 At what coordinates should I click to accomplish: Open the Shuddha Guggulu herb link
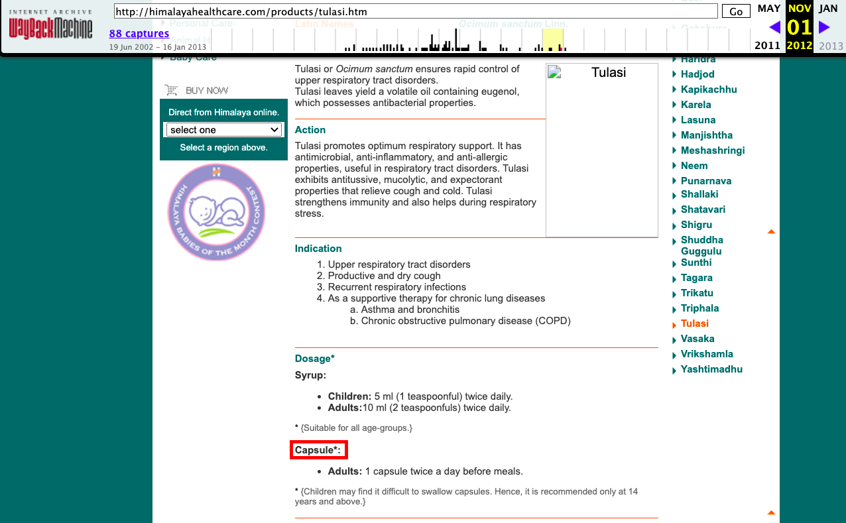click(702, 245)
